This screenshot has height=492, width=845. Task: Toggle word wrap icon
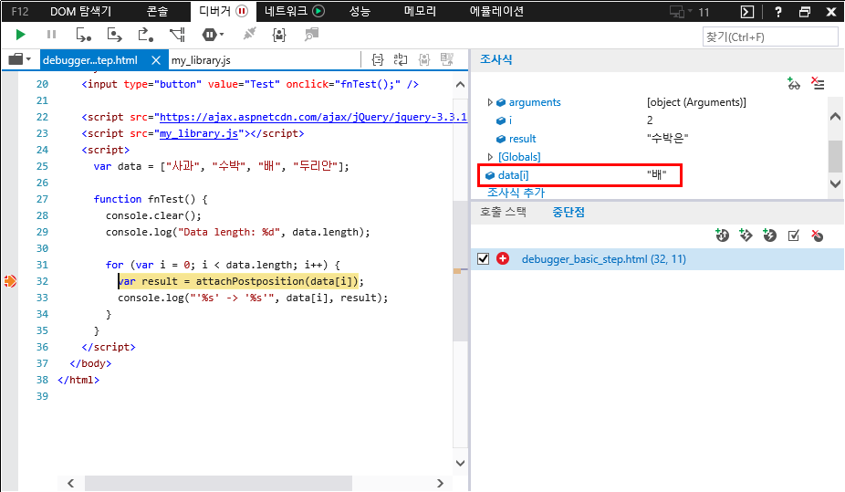pyautogui.click(x=401, y=60)
